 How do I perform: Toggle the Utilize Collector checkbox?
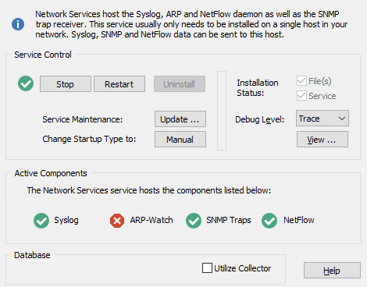[207, 268]
